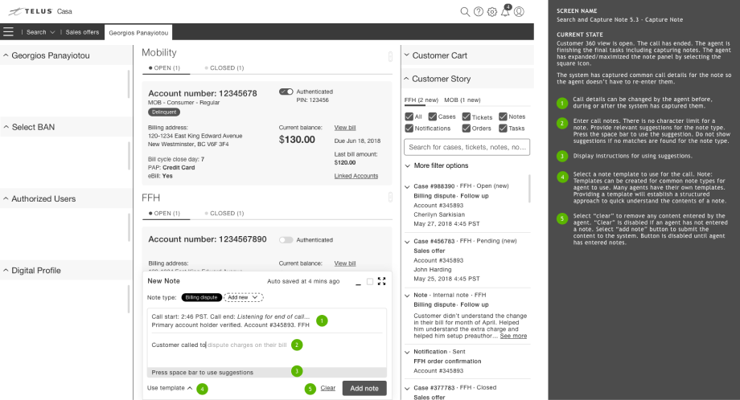Collapse the Select BAN section

[6, 127]
